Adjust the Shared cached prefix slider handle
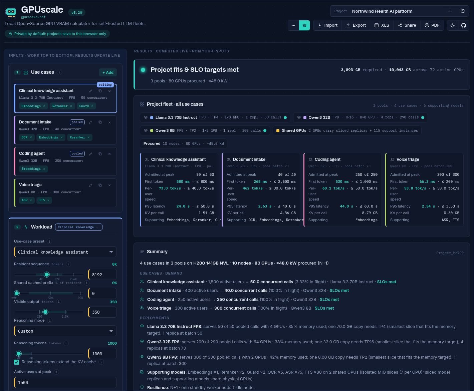 [x=17, y=293]
